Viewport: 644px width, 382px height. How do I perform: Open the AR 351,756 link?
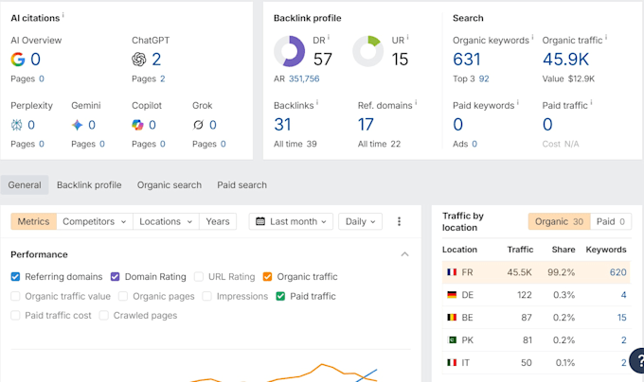coord(304,78)
